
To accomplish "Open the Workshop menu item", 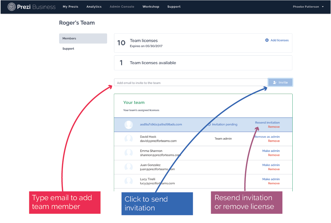I will [x=151, y=7].
